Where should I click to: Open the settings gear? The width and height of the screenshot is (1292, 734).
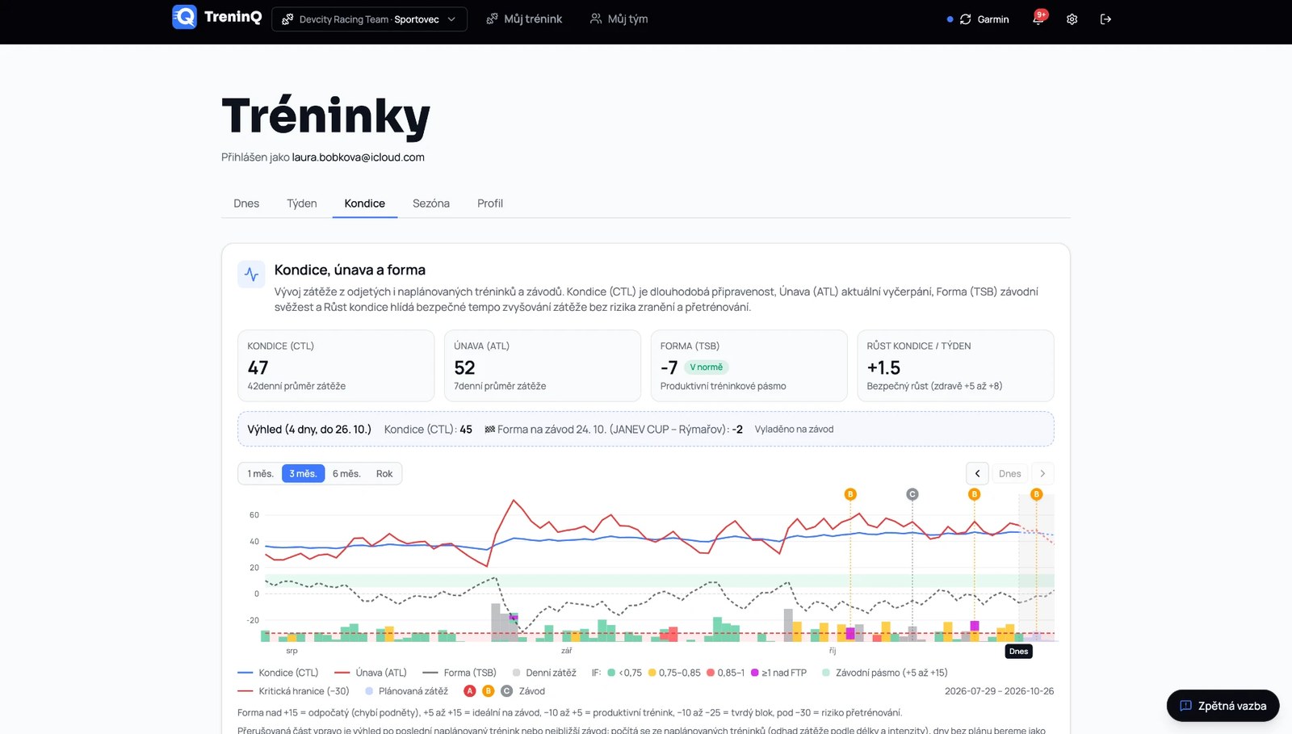(x=1072, y=19)
